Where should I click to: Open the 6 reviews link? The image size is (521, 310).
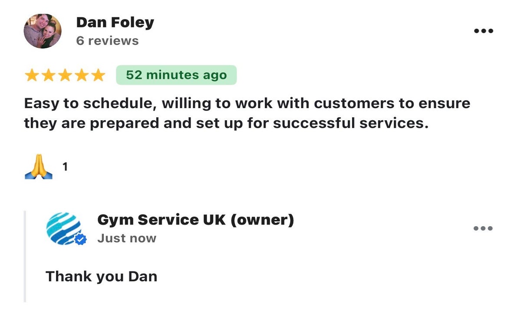coord(107,41)
